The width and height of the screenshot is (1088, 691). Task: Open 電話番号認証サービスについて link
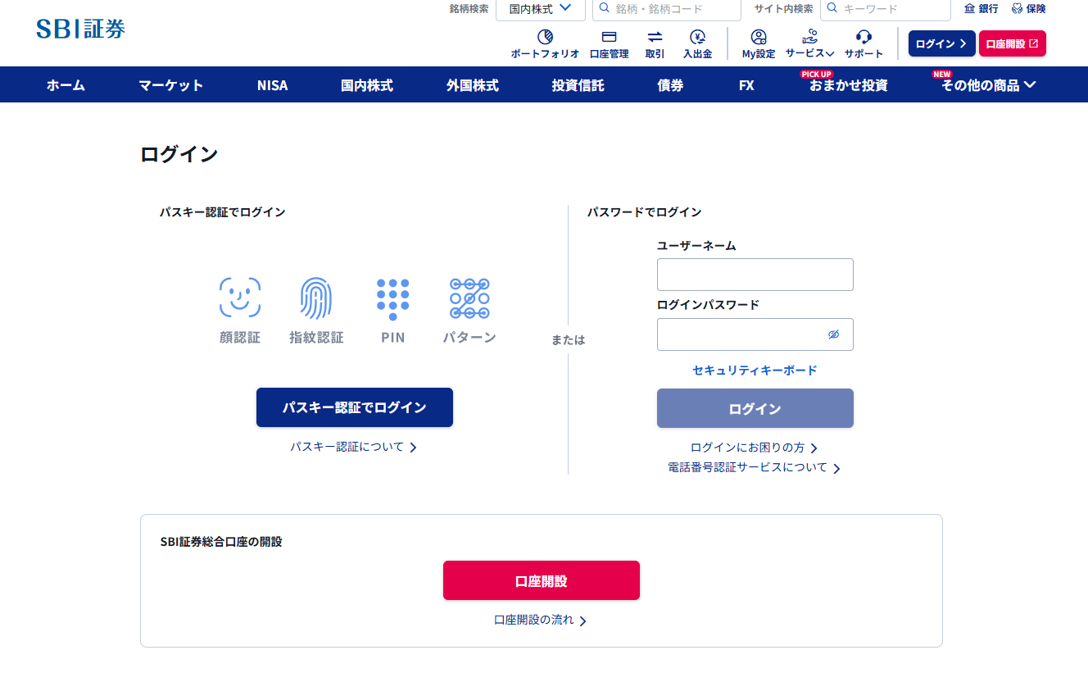click(755, 468)
